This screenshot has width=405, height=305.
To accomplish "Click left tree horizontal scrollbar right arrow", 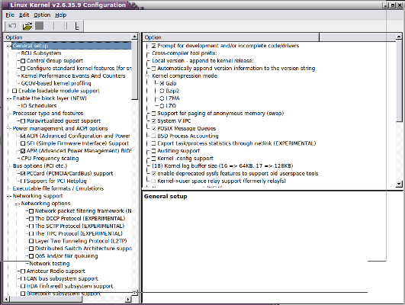I will [128, 300].
